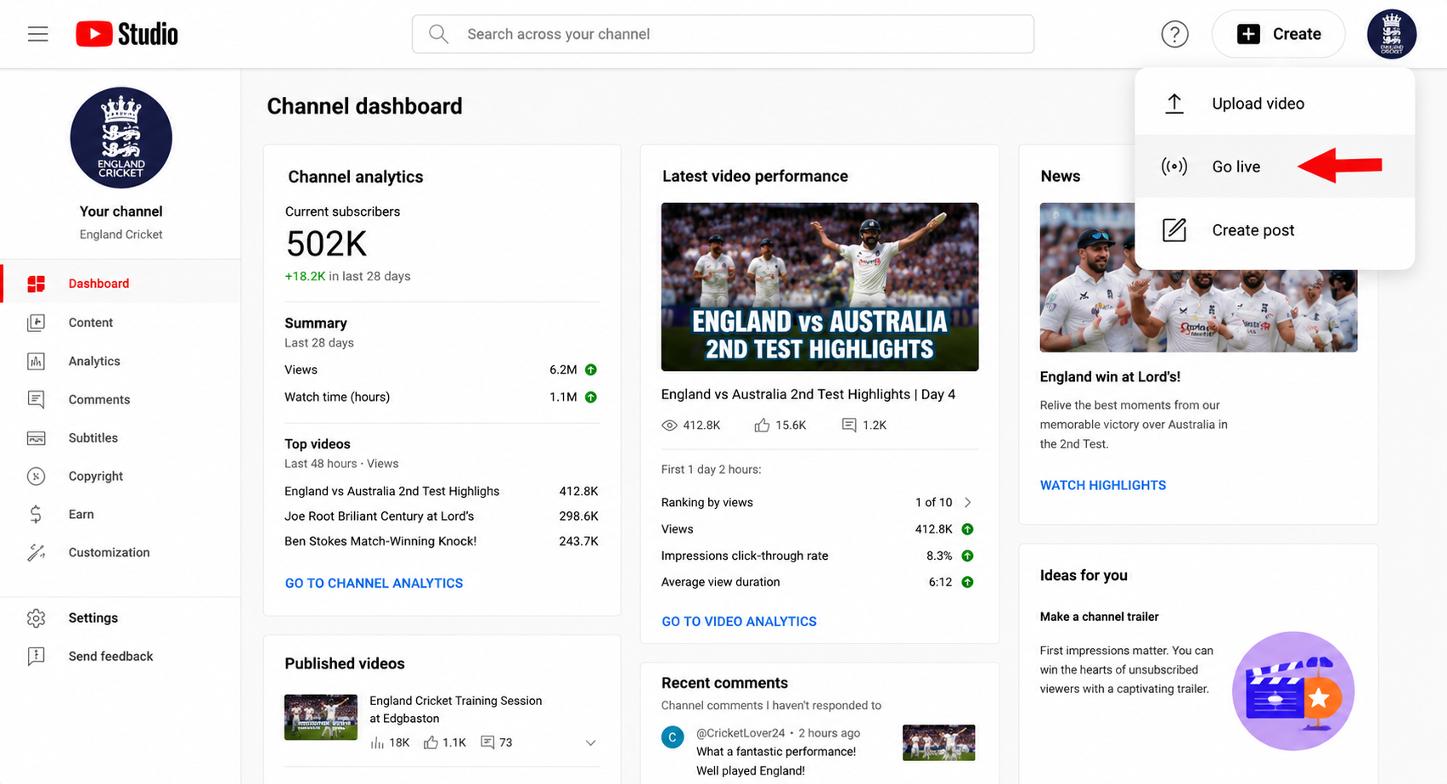Click the Upload video arrow icon
This screenshot has height=784, width=1447.
(x=1174, y=104)
